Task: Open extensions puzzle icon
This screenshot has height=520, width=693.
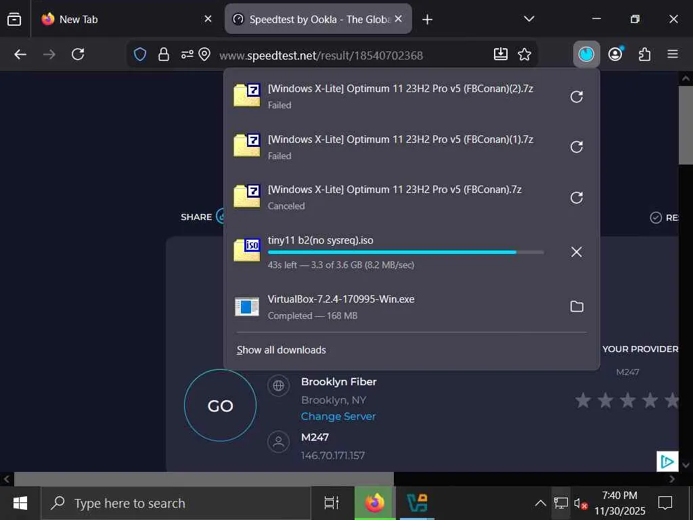Action: 644,54
